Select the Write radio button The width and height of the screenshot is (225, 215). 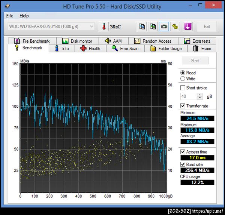(x=183, y=79)
